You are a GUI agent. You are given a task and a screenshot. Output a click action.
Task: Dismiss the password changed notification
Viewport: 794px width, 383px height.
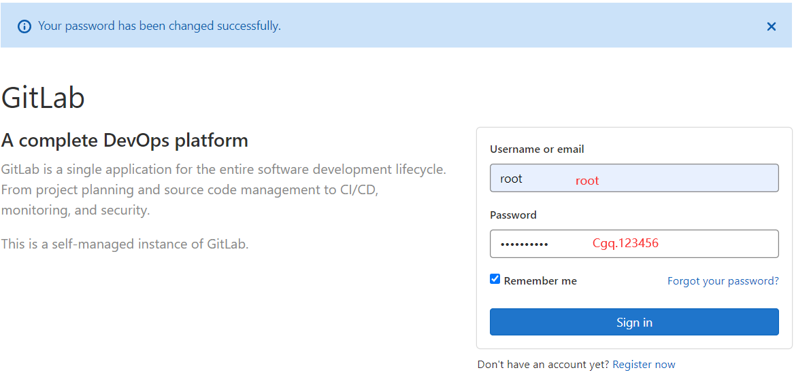[x=771, y=26]
